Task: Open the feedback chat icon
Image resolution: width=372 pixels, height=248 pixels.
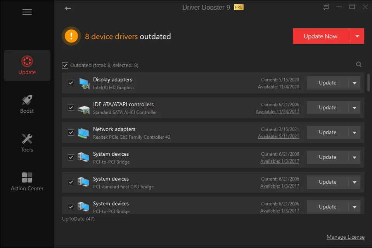Action: pos(326,7)
